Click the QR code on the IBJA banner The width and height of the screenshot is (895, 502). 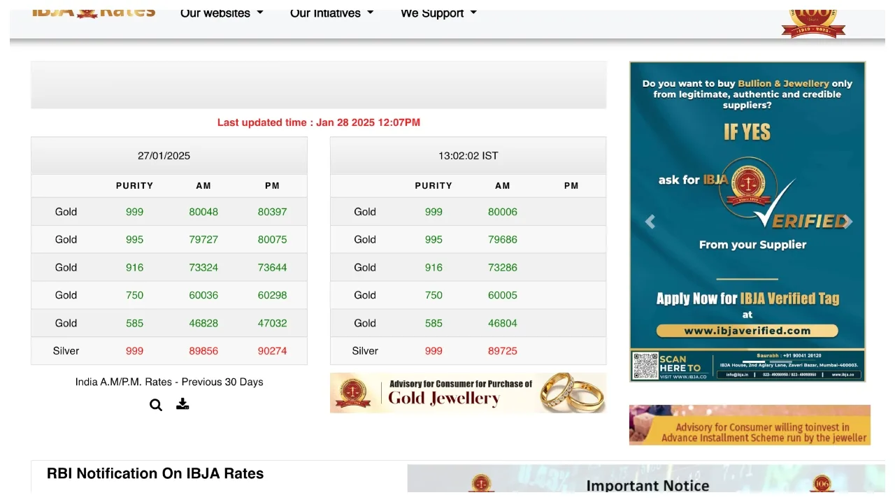click(645, 366)
